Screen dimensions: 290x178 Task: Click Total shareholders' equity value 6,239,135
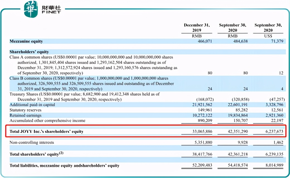(x=274, y=154)
